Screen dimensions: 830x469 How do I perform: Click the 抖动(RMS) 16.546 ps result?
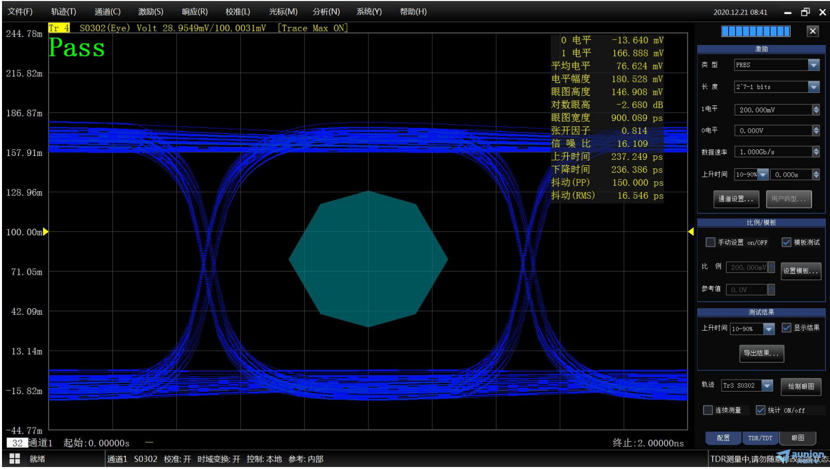607,196
